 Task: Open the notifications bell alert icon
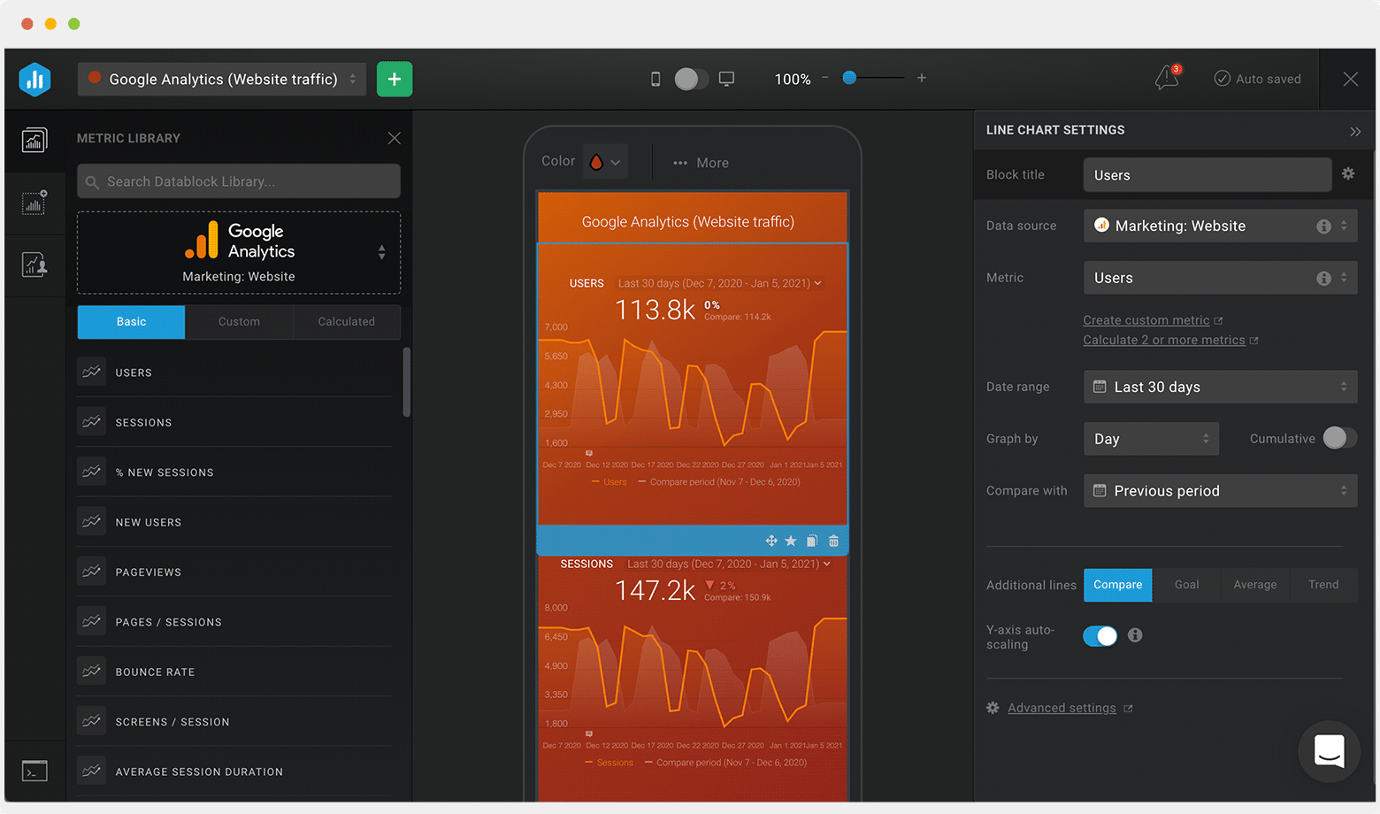click(x=1167, y=78)
